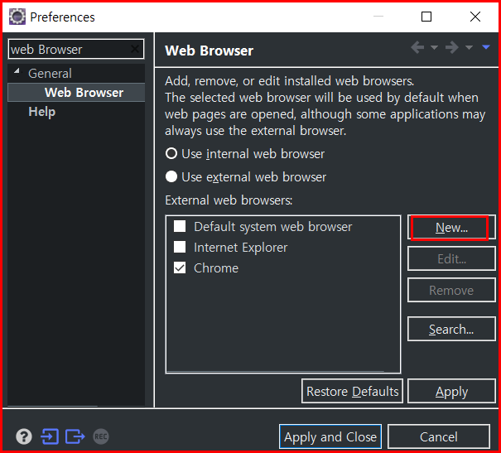Select the Chrome entry text
This screenshot has width=501, height=453.
(x=216, y=268)
